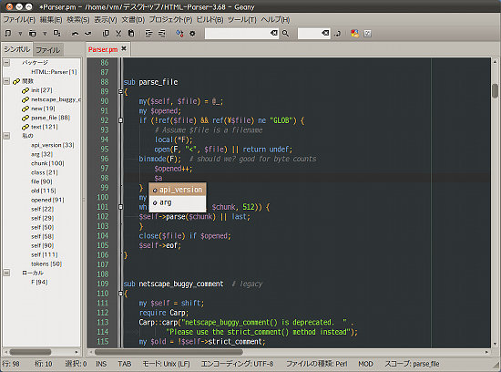Open the ビルド(B) menu
The image size is (501, 372).
[x=210, y=20]
